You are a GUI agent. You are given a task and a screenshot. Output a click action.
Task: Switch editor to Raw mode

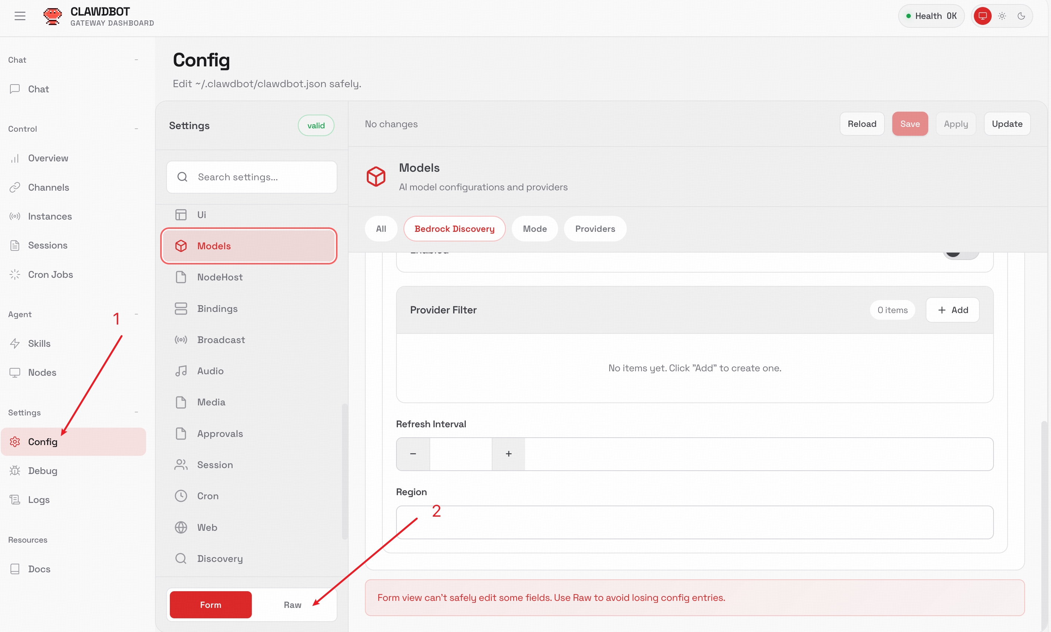292,605
